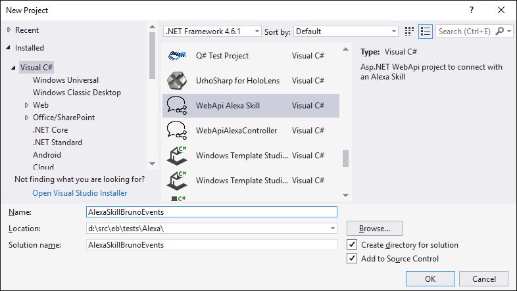Toggle Create directory for solution checkbox
The image size is (517, 291).
click(352, 245)
